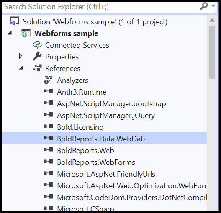Viewport: 221px width, 213px height.
Task: Select the Antlr3.Runtime reference
Action: point(82,92)
